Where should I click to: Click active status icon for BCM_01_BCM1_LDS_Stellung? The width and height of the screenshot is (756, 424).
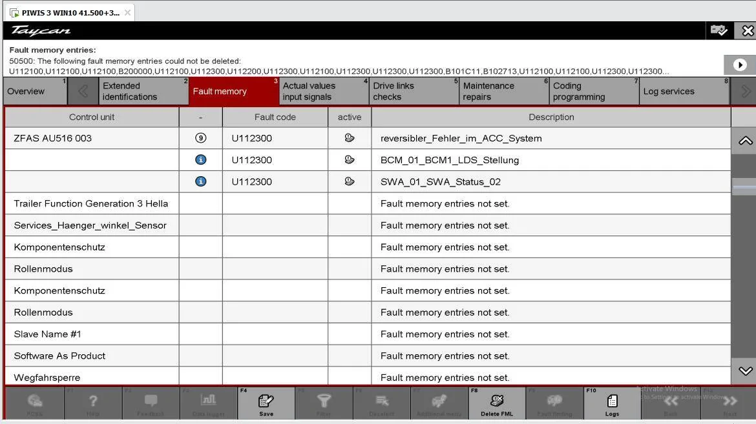click(350, 159)
